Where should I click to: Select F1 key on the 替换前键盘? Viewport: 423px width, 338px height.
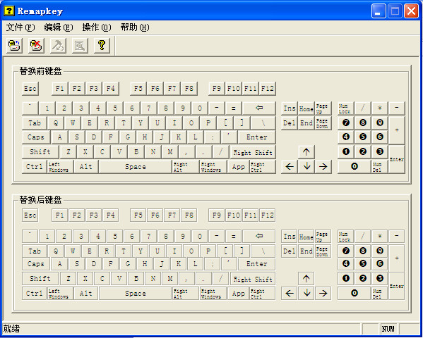60,89
